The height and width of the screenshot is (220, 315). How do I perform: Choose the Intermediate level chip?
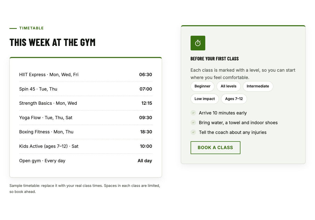(x=258, y=86)
